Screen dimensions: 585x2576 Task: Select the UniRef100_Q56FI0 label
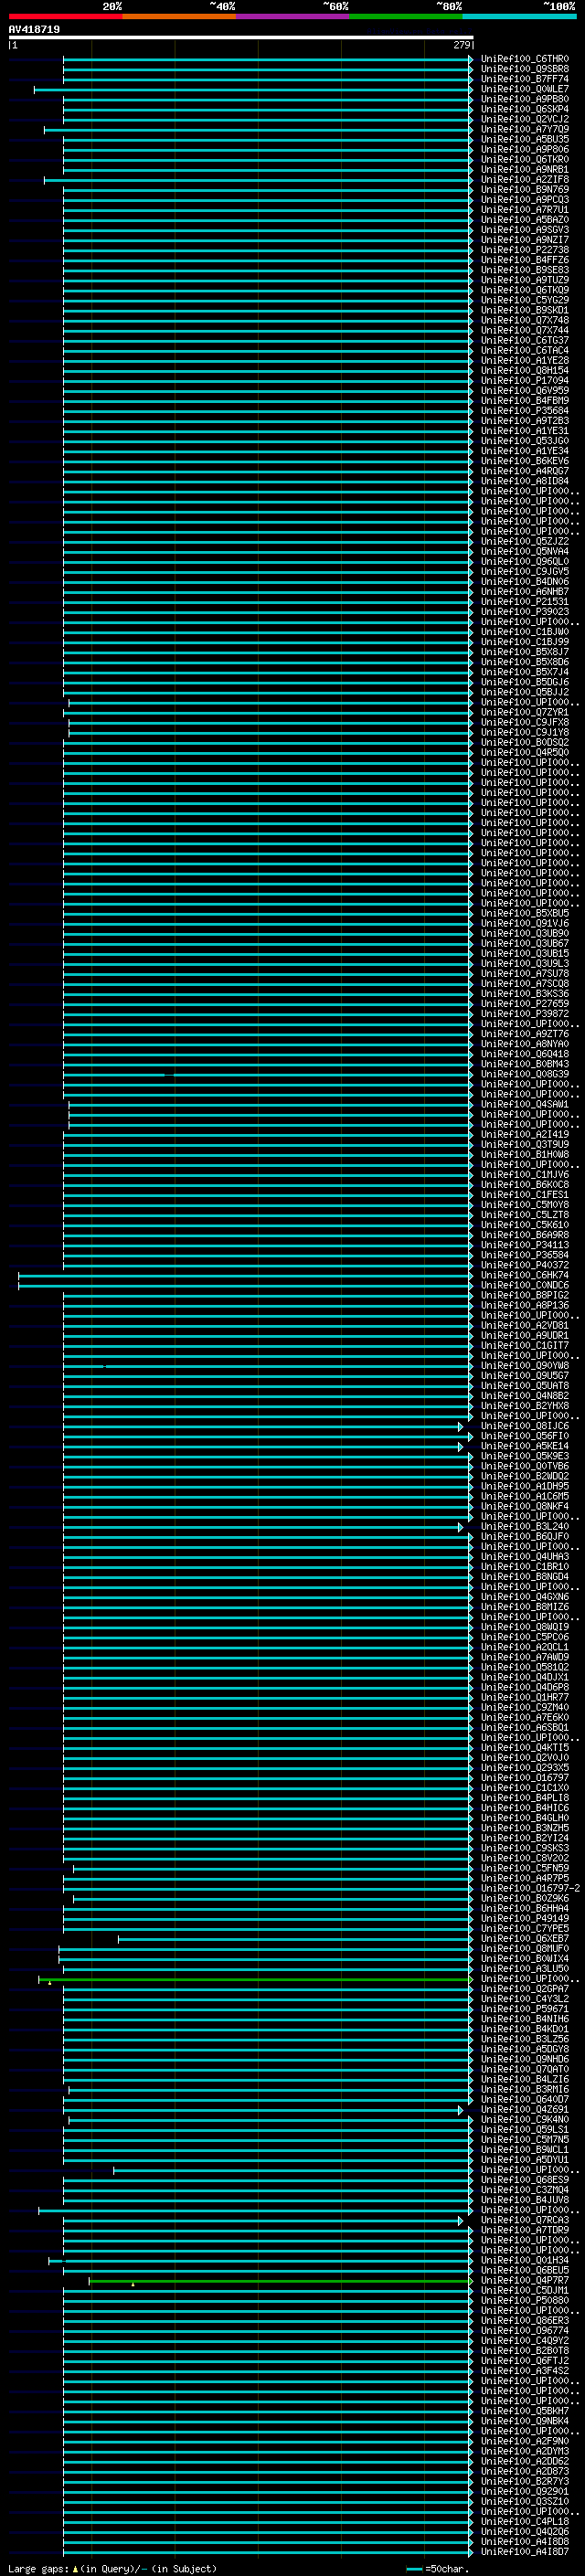tap(524, 1436)
